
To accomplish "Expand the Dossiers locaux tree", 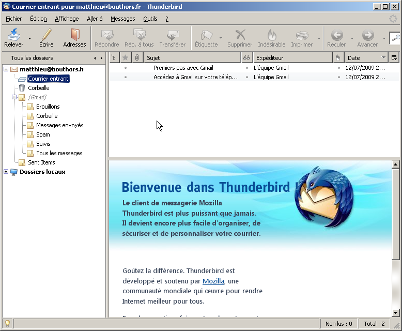I will pyautogui.click(x=6, y=171).
